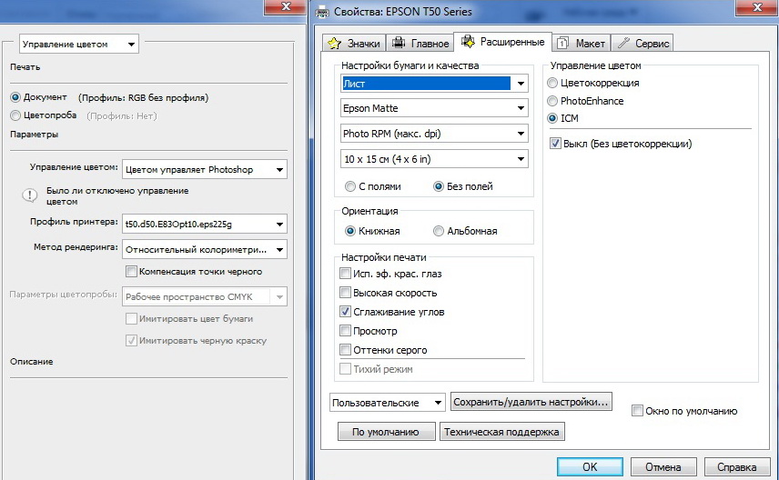Select the Цветопроба radio option
The image size is (779, 480).
(15, 115)
